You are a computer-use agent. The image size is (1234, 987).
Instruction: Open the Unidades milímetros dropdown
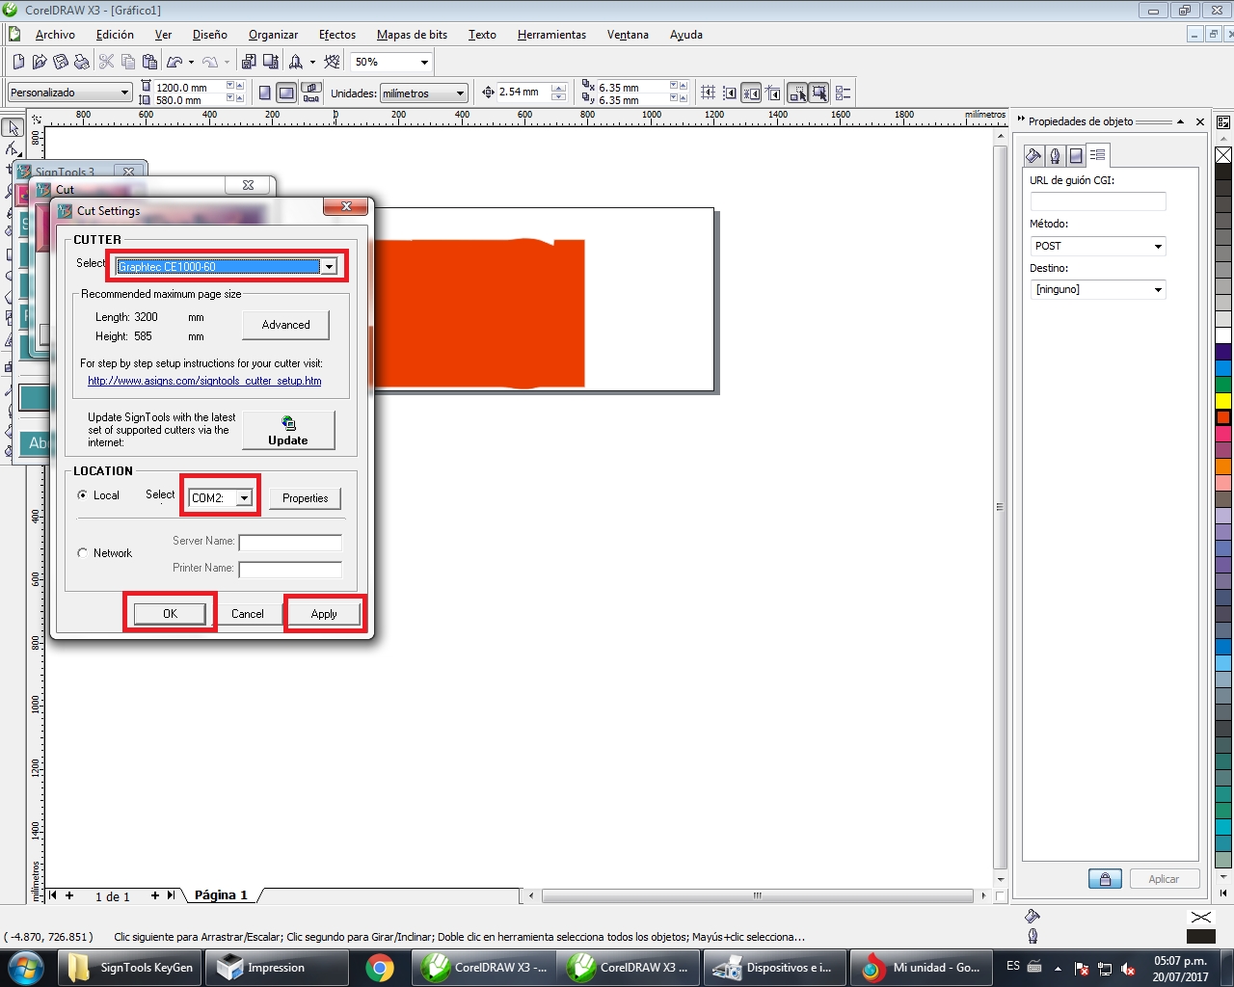tap(461, 93)
